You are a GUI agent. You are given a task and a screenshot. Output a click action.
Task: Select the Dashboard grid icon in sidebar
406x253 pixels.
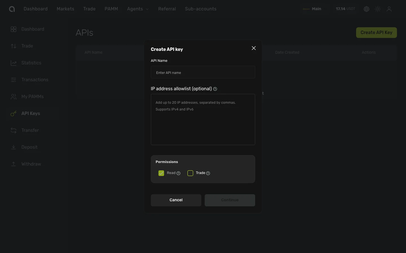pyautogui.click(x=14, y=29)
